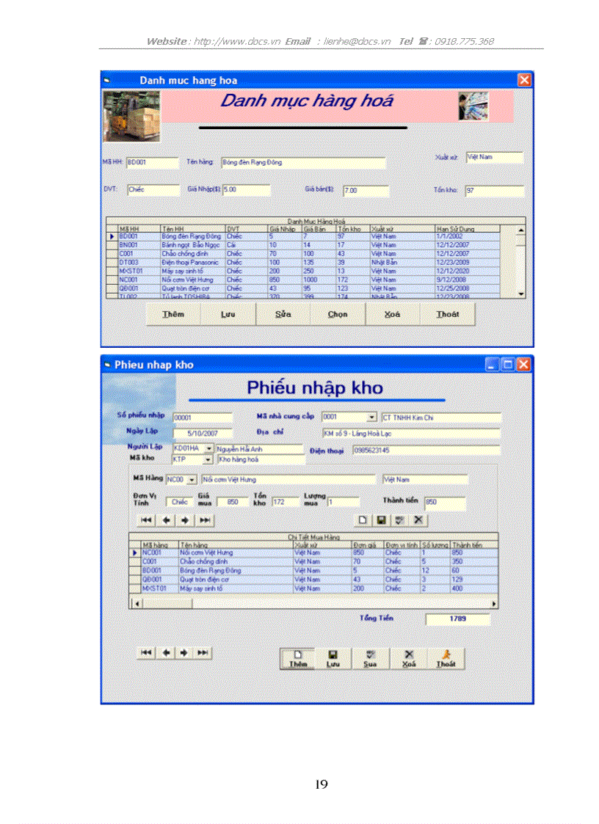The height and width of the screenshot is (824, 599).
Task: Open the Người Lập KD01HA dropdown
Action: point(208,448)
